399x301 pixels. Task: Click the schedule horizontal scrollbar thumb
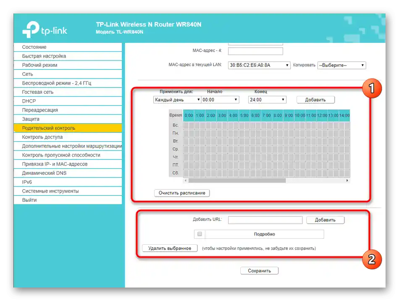tap(237, 180)
